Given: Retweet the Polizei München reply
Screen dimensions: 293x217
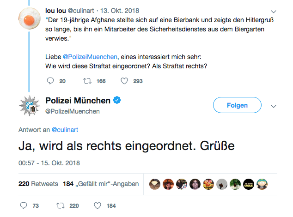Looking at the screenshot, I should (60, 205).
